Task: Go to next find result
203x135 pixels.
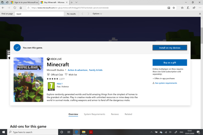Action: (x=88, y=14)
